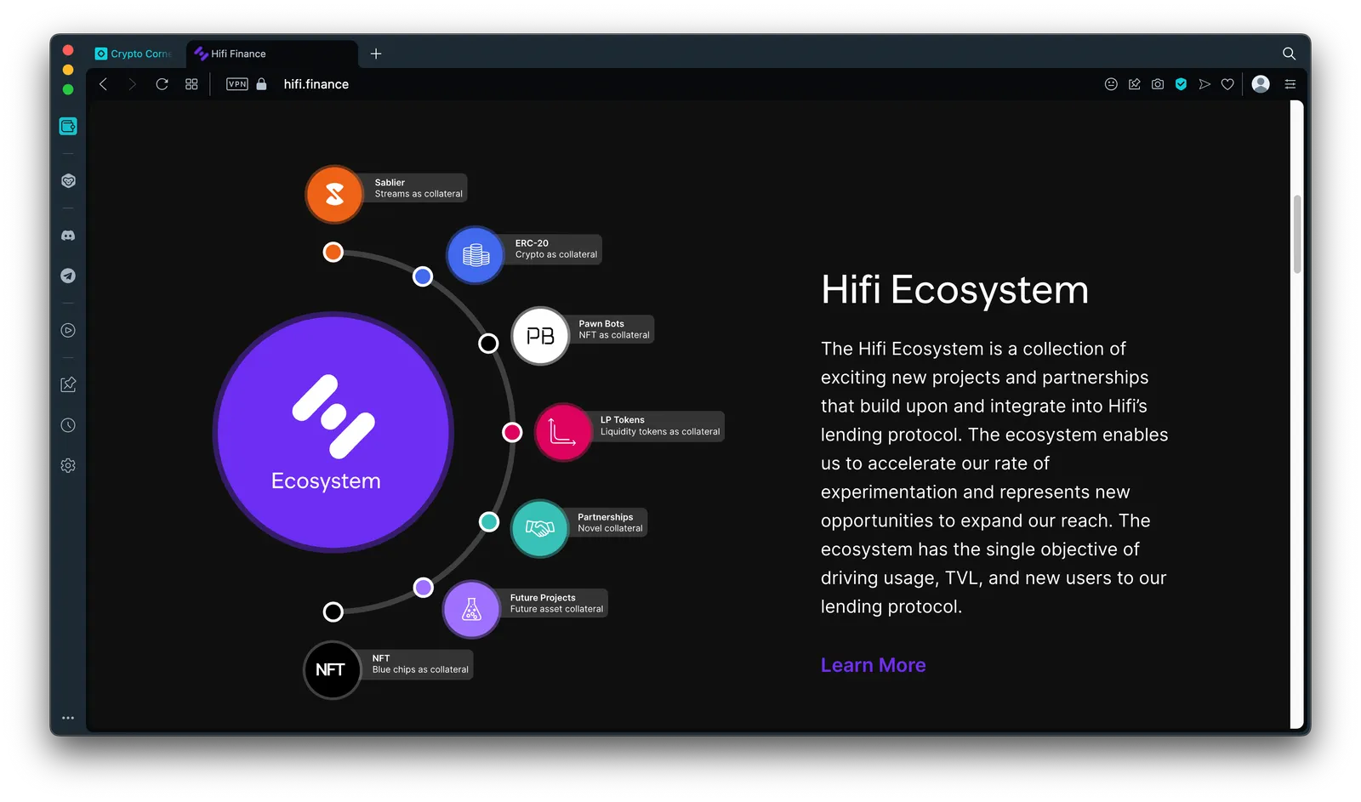Image resolution: width=1361 pixels, height=802 pixels.
Task: Open browser settings gear in sidebar
Action: click(68, 465)
